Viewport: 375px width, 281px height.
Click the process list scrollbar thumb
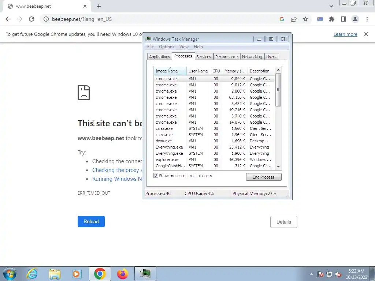point(278,90)
